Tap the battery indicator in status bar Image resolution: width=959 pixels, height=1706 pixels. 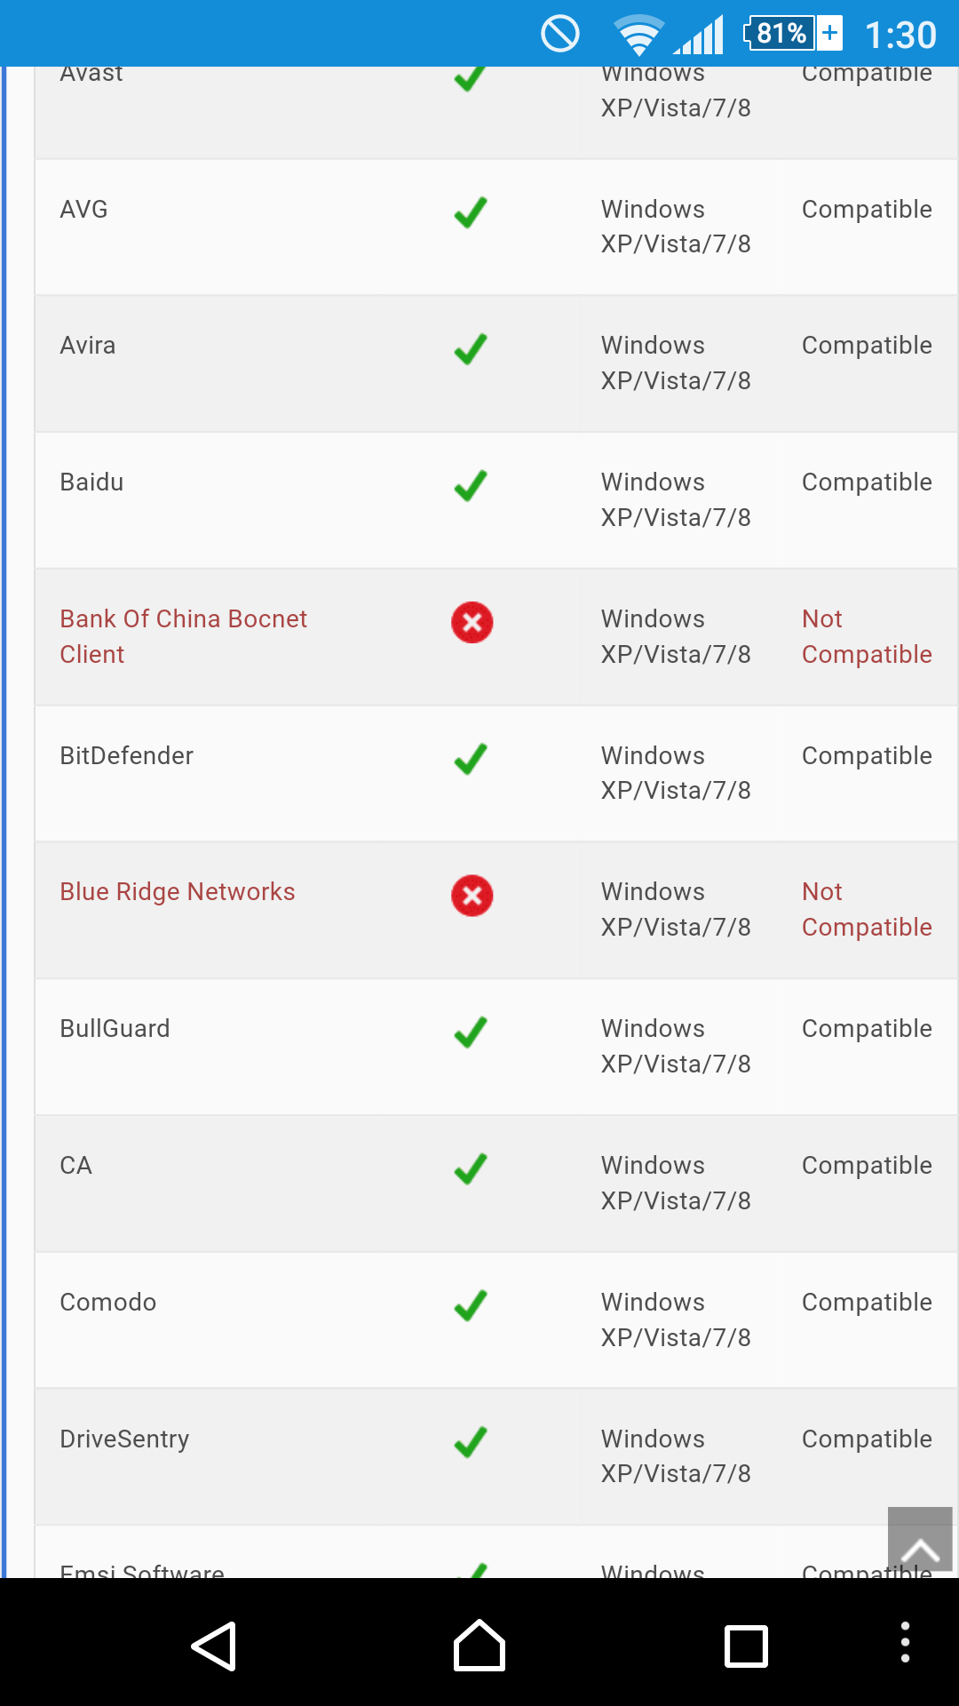click(x=792, y=34)
